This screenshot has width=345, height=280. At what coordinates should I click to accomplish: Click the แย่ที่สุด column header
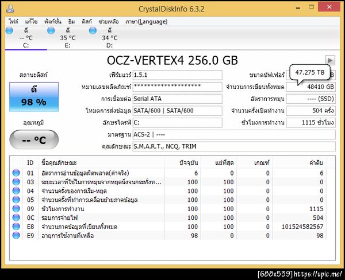[218, 163]
